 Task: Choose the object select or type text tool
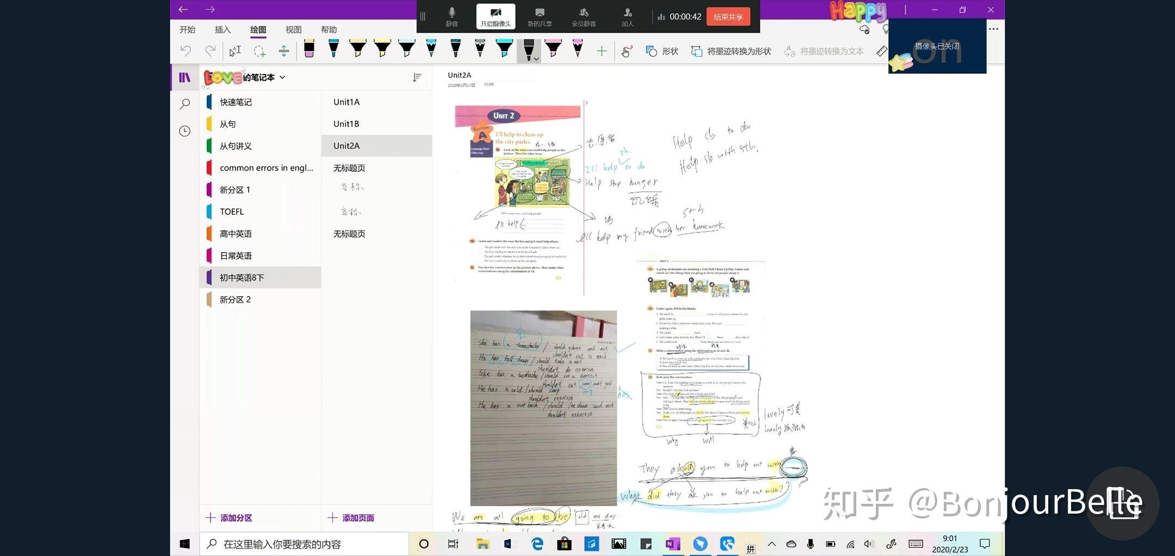(235, 51)
